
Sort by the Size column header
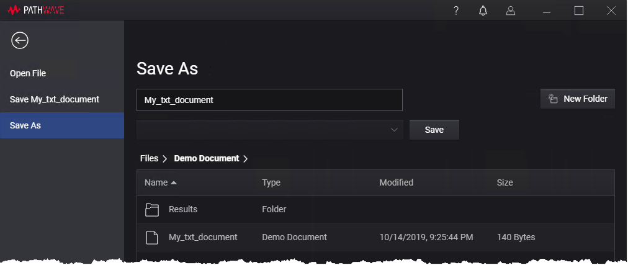tap(505, 182)
